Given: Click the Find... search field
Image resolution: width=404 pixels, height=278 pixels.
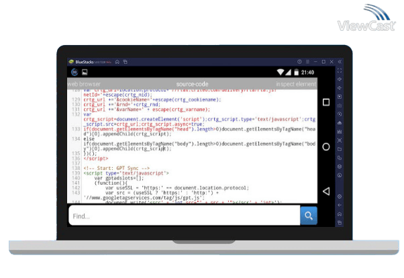Looking at the screenshot, I should point(185,216).
